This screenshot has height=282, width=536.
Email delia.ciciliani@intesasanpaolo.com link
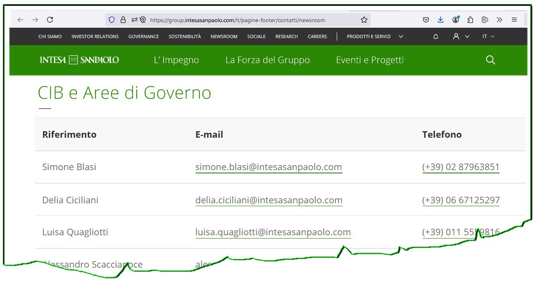pyautogui.click(x=269, y=200)
